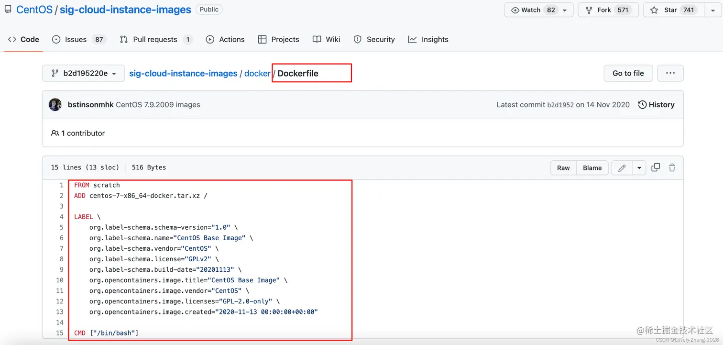The image size is (723, 345).
Task: Click the '516 Bytes' file size text
Action: point(149,167)
